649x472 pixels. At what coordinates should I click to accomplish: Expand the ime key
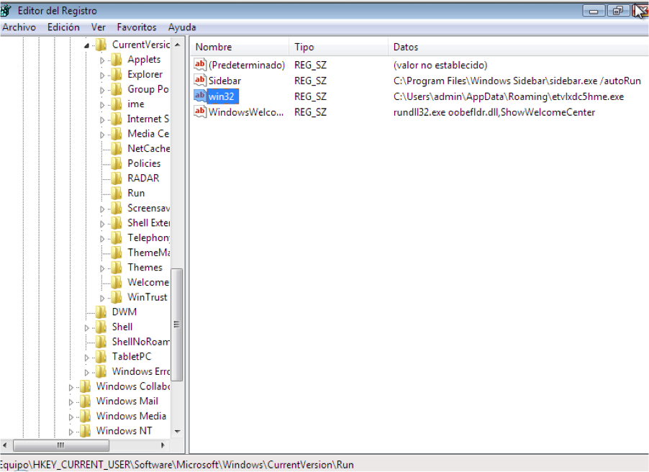[x=102, y=105]
